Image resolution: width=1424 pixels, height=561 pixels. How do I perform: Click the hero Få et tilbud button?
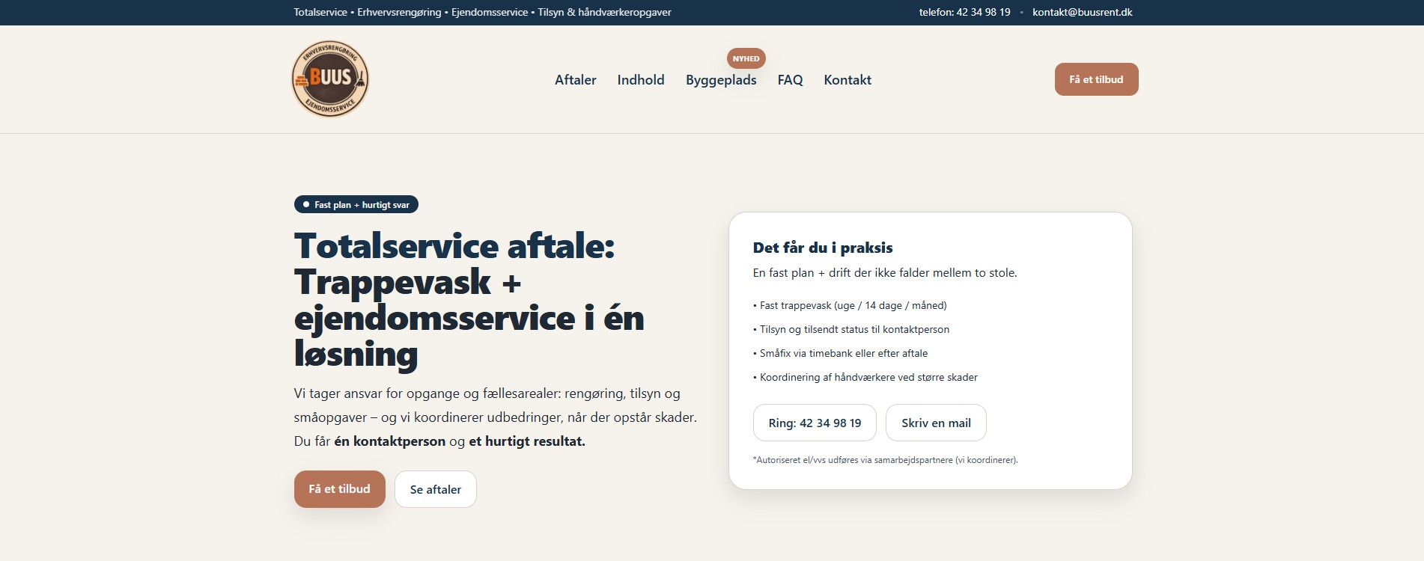pos(339,489)
